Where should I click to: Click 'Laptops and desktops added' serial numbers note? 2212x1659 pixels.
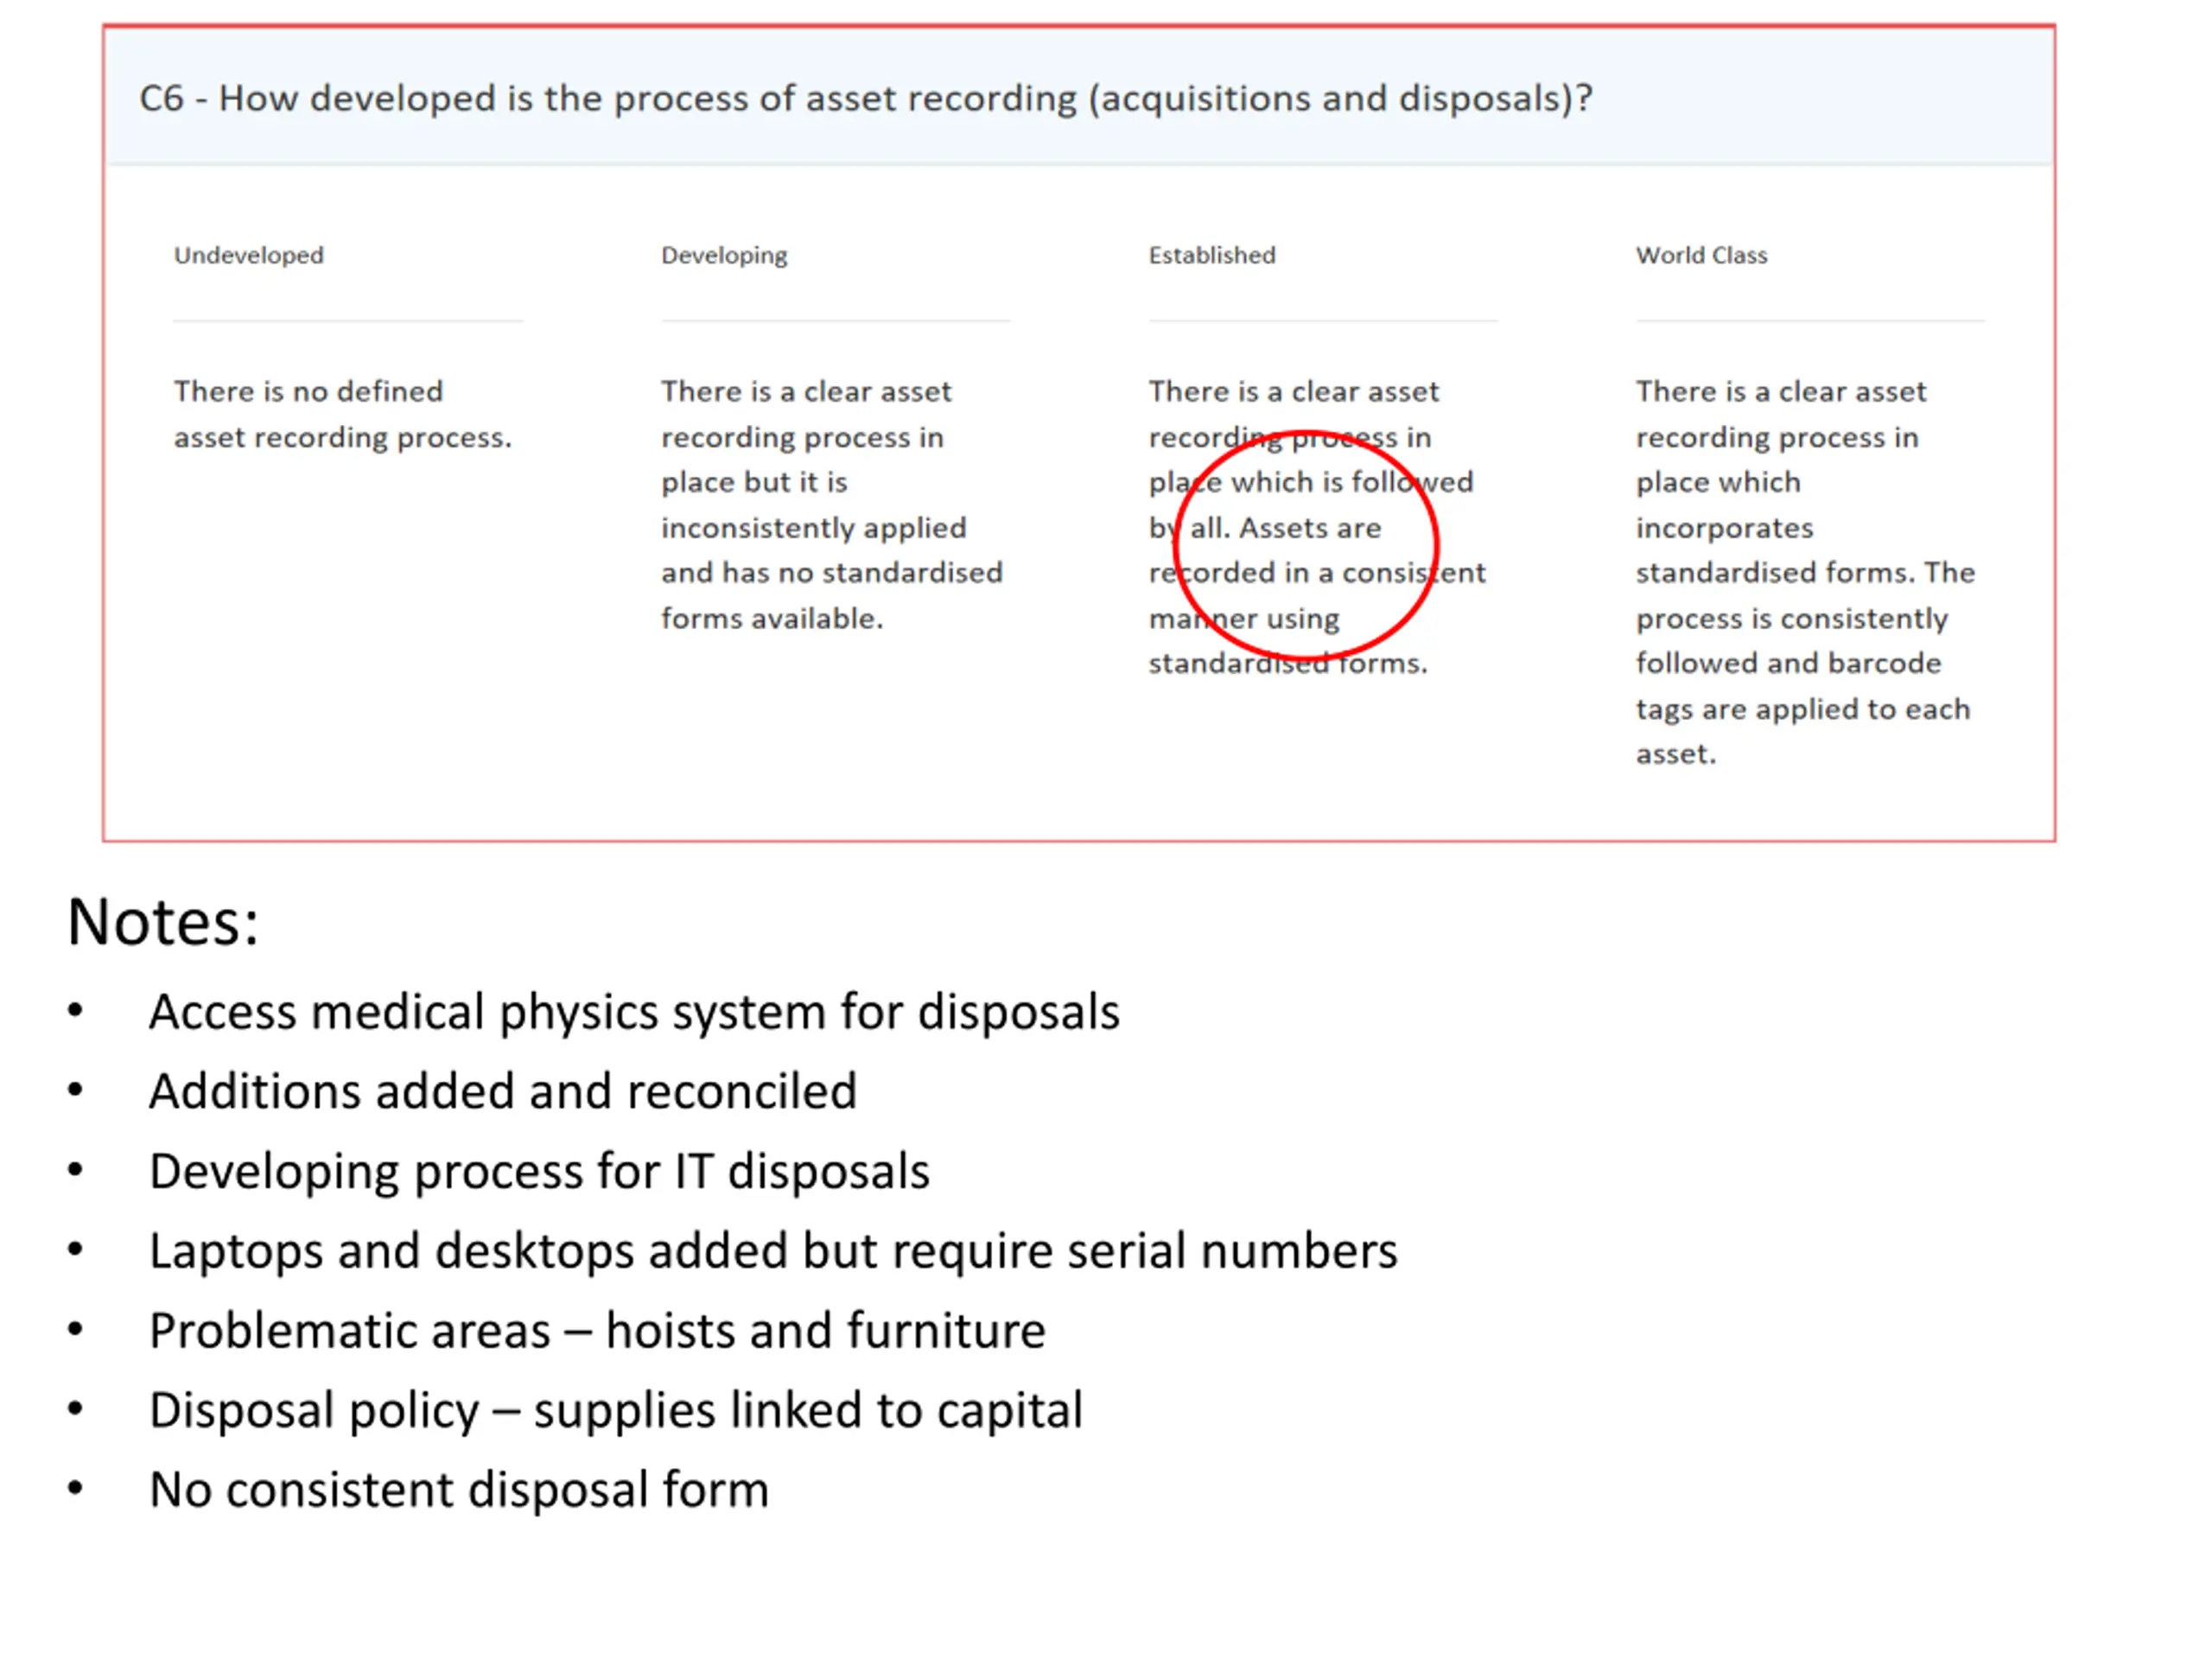(x=773, y=1251)
